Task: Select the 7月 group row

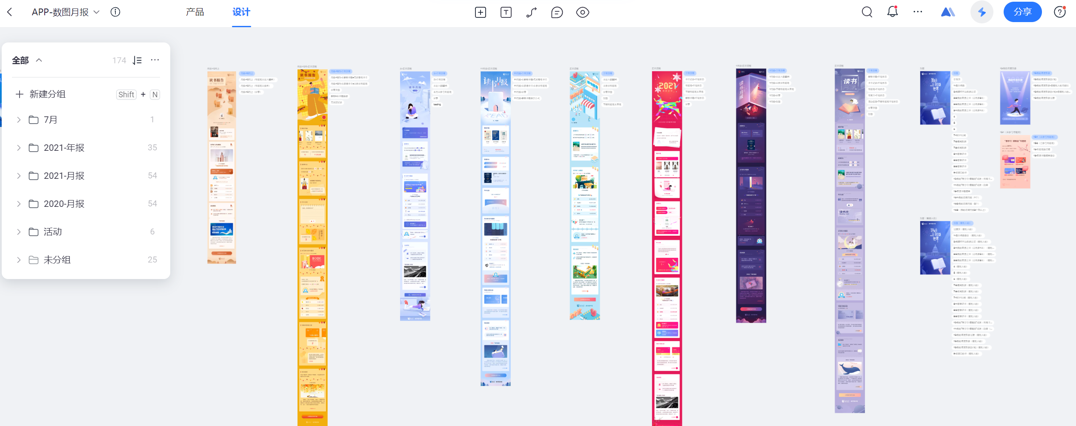Action: point(86,120)
